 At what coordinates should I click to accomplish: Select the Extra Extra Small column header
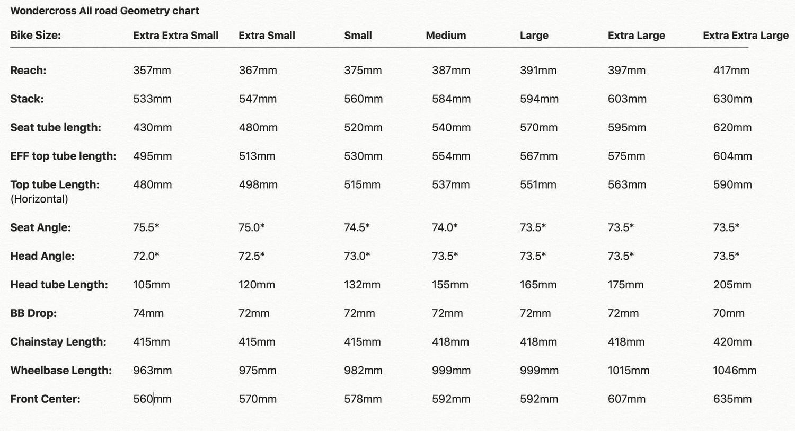(x=175, y=36)
